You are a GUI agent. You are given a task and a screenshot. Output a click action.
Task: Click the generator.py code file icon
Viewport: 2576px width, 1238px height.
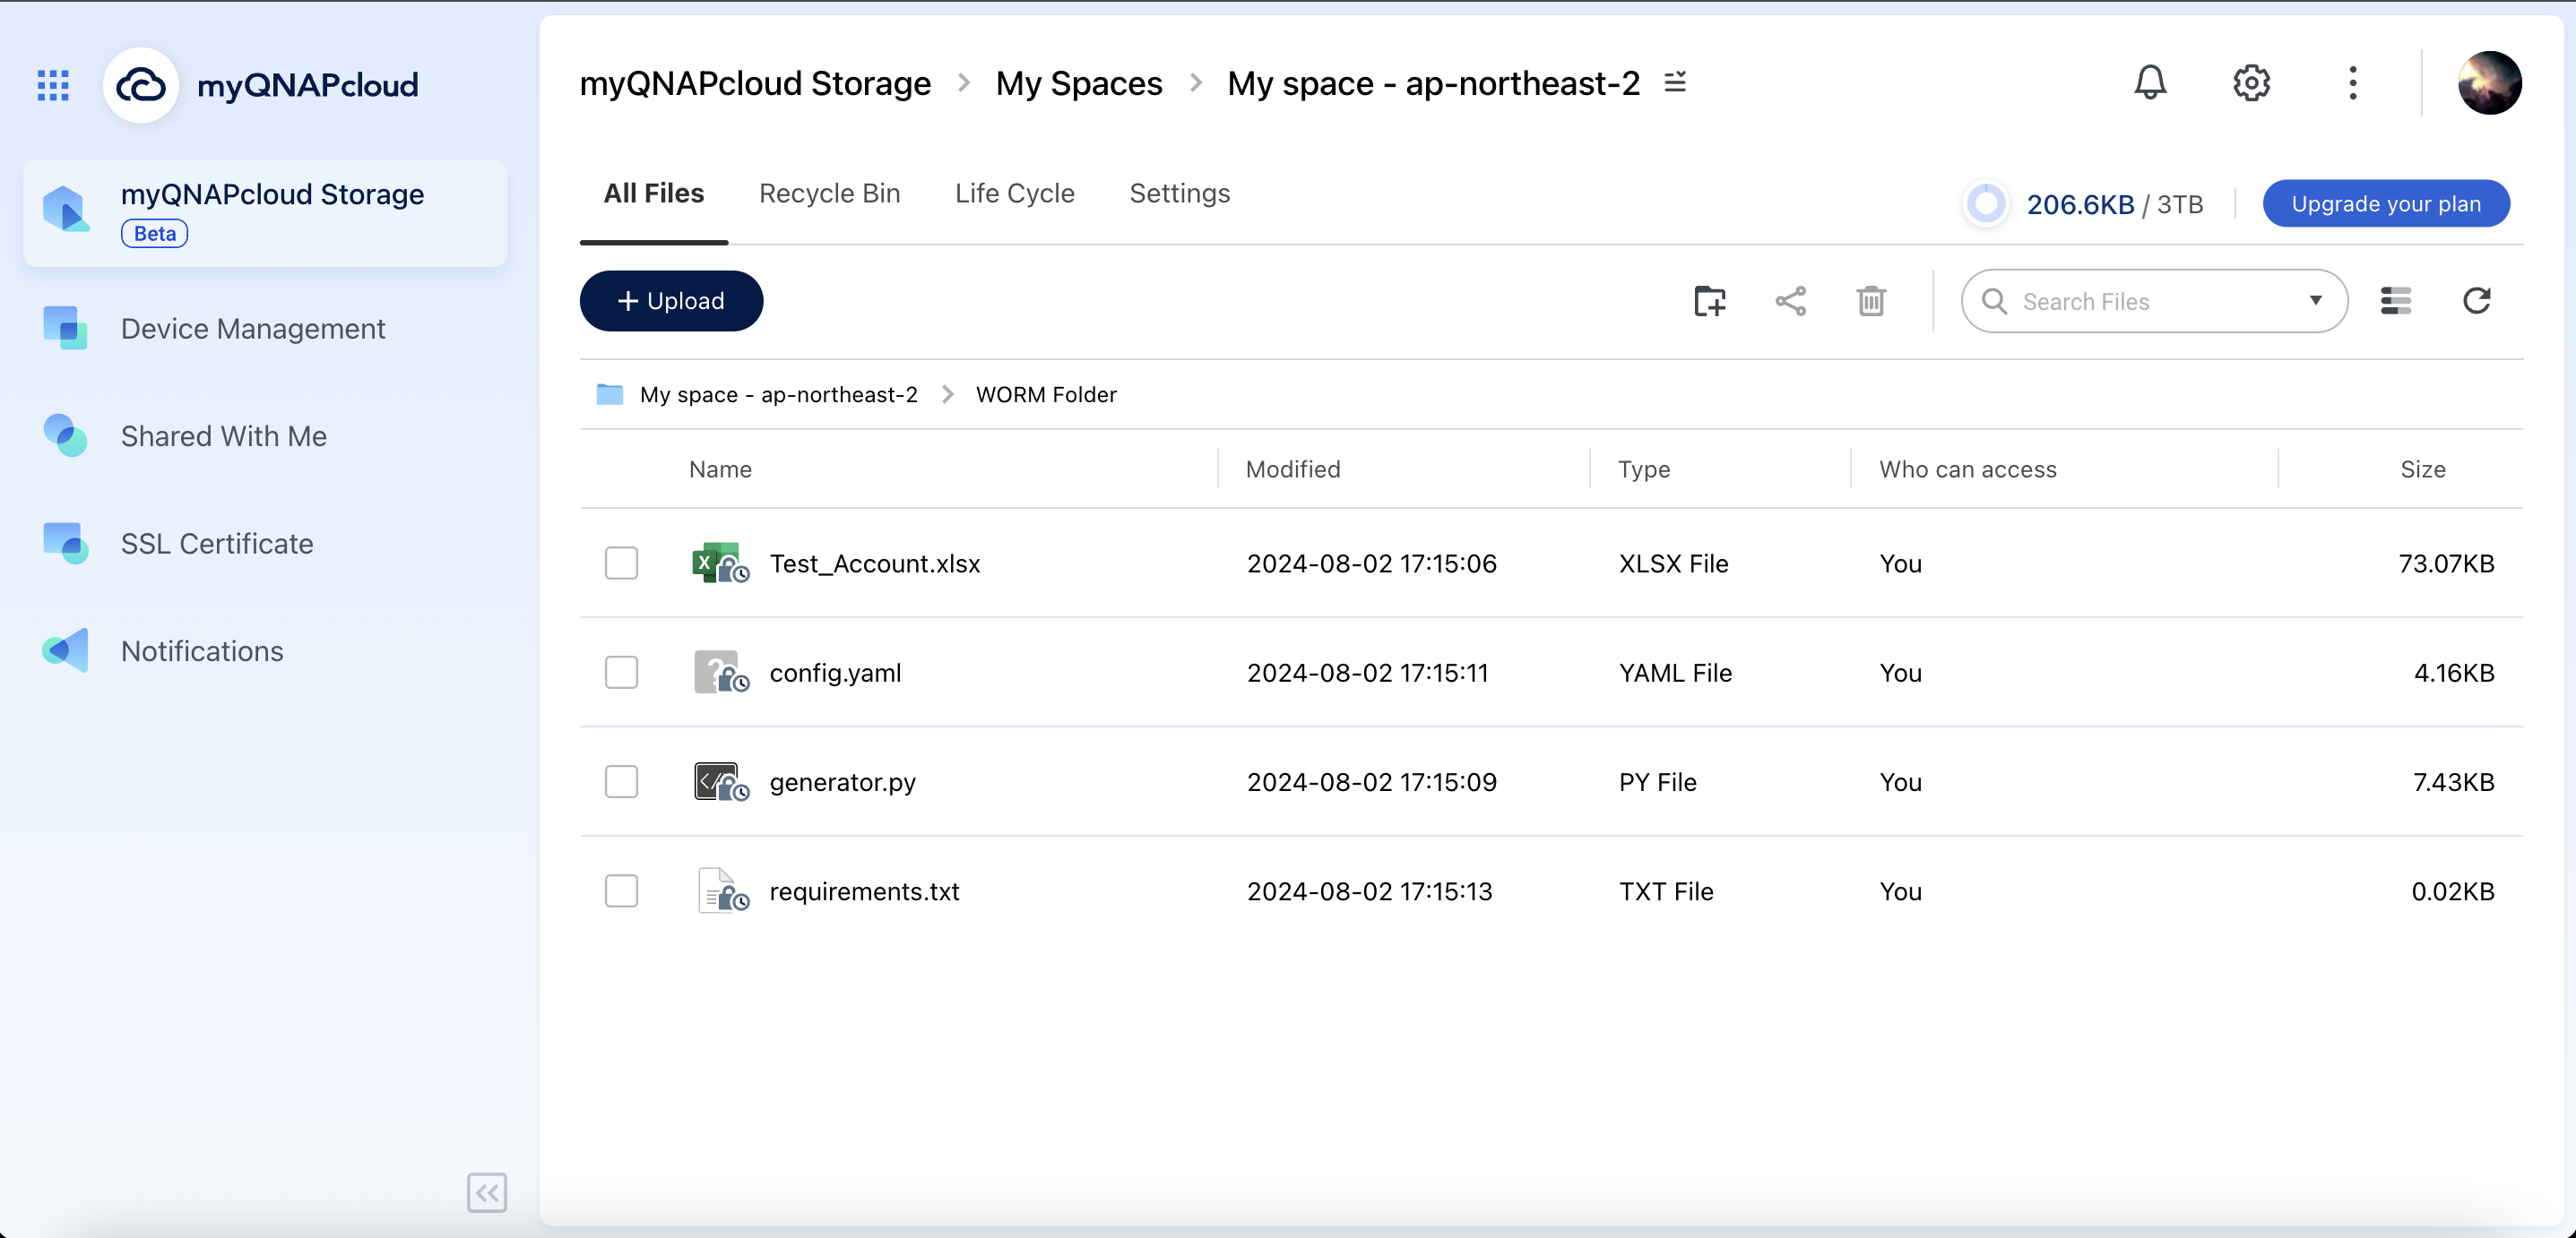click(720, 781)
